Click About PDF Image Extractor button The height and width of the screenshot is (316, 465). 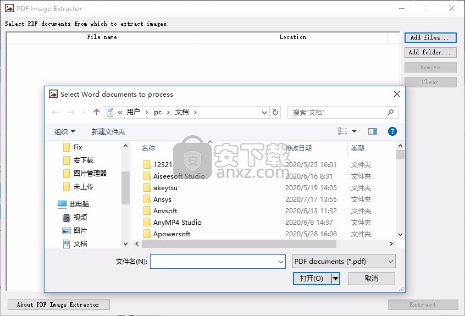(x=59, y=305)
